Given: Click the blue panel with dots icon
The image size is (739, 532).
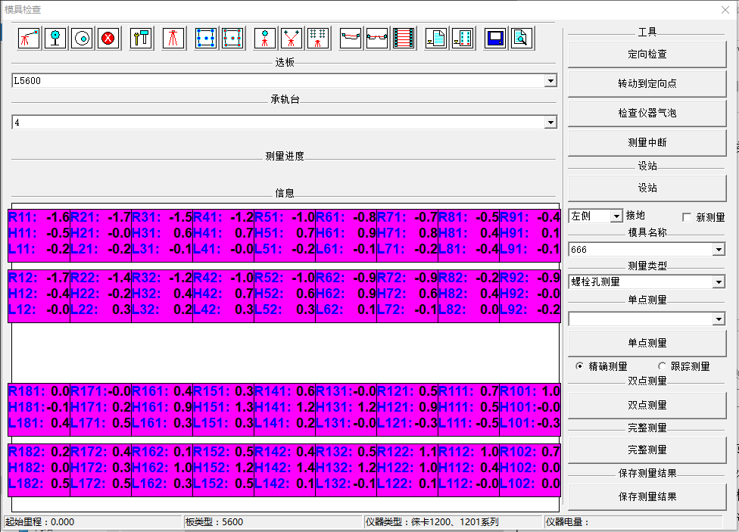Looking at the screenshot, I should 463,38.
